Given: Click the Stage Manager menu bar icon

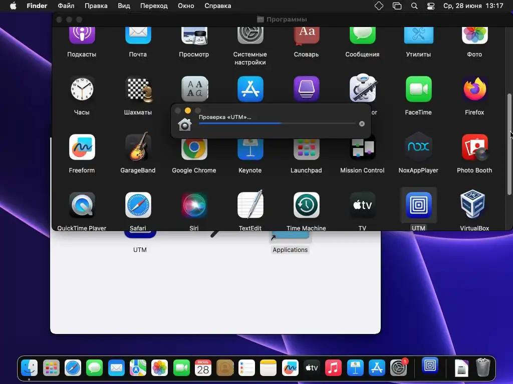Looking at the screenshot, I should pos(397,6).
